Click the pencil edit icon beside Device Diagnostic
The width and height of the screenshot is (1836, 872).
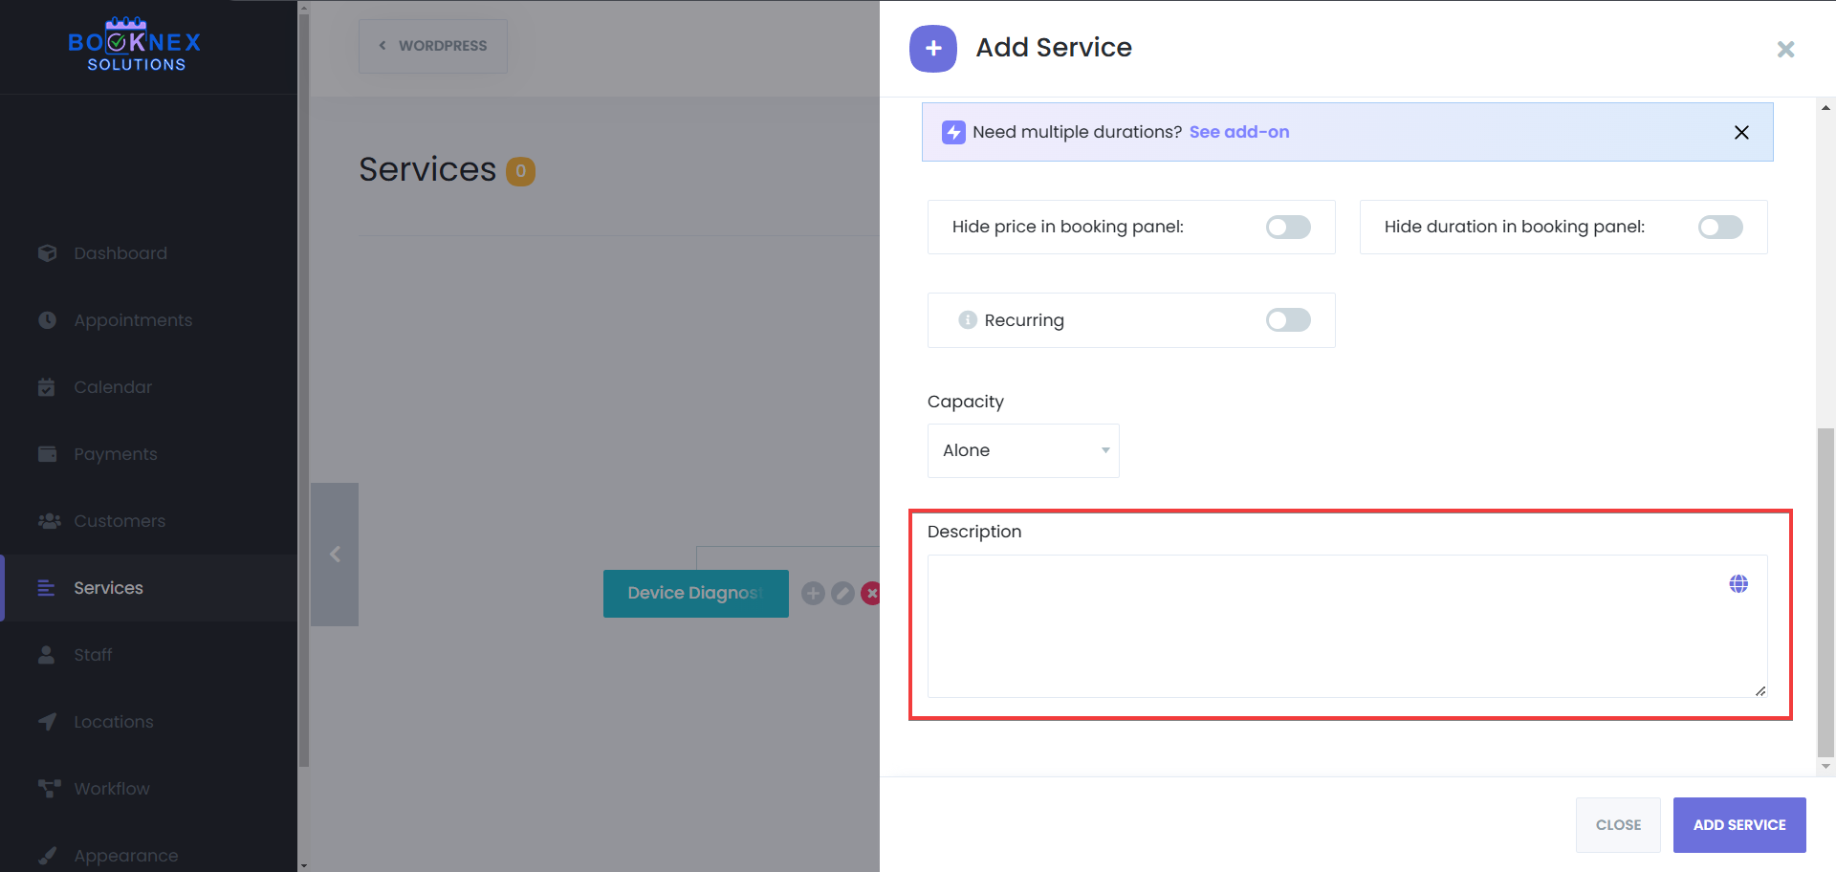(842, 594)
